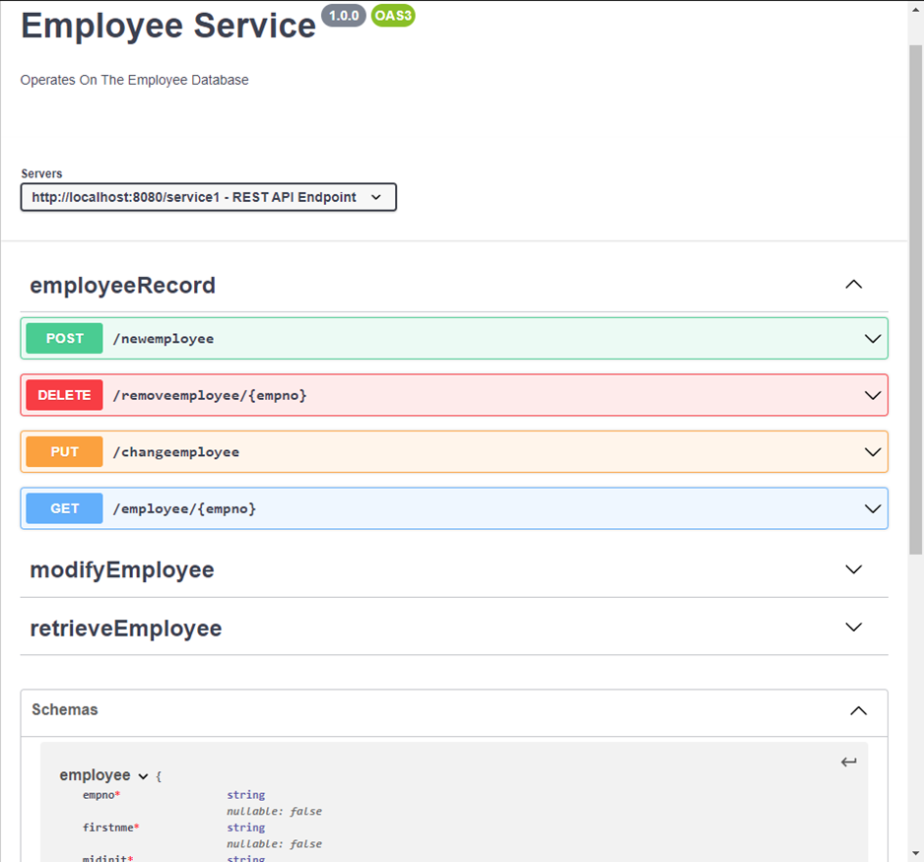Select the 'empno' property name
The width and height of the screenshot is (924, 862).
[99, 795]
